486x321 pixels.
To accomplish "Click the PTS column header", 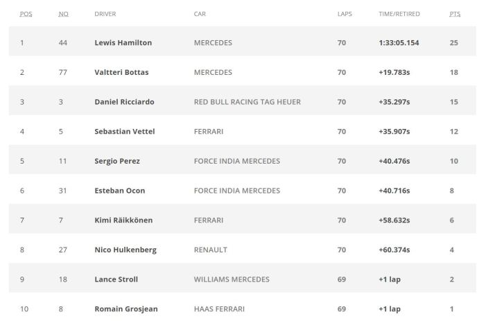I will pyautogui.click(x=455, y=14).
